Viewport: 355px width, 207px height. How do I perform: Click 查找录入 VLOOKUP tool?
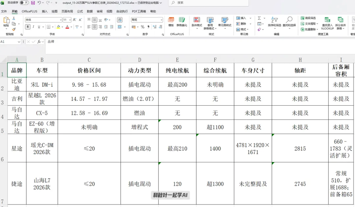click(x=327, y=24)
